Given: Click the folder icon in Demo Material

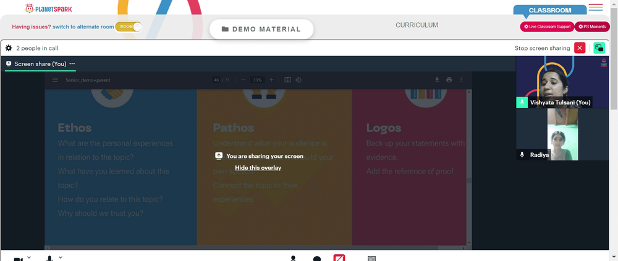Looking at the screenshot, I should pos(225,29).
